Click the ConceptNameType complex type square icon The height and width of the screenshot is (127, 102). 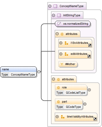pyautogui.click(x=55, y=6)
